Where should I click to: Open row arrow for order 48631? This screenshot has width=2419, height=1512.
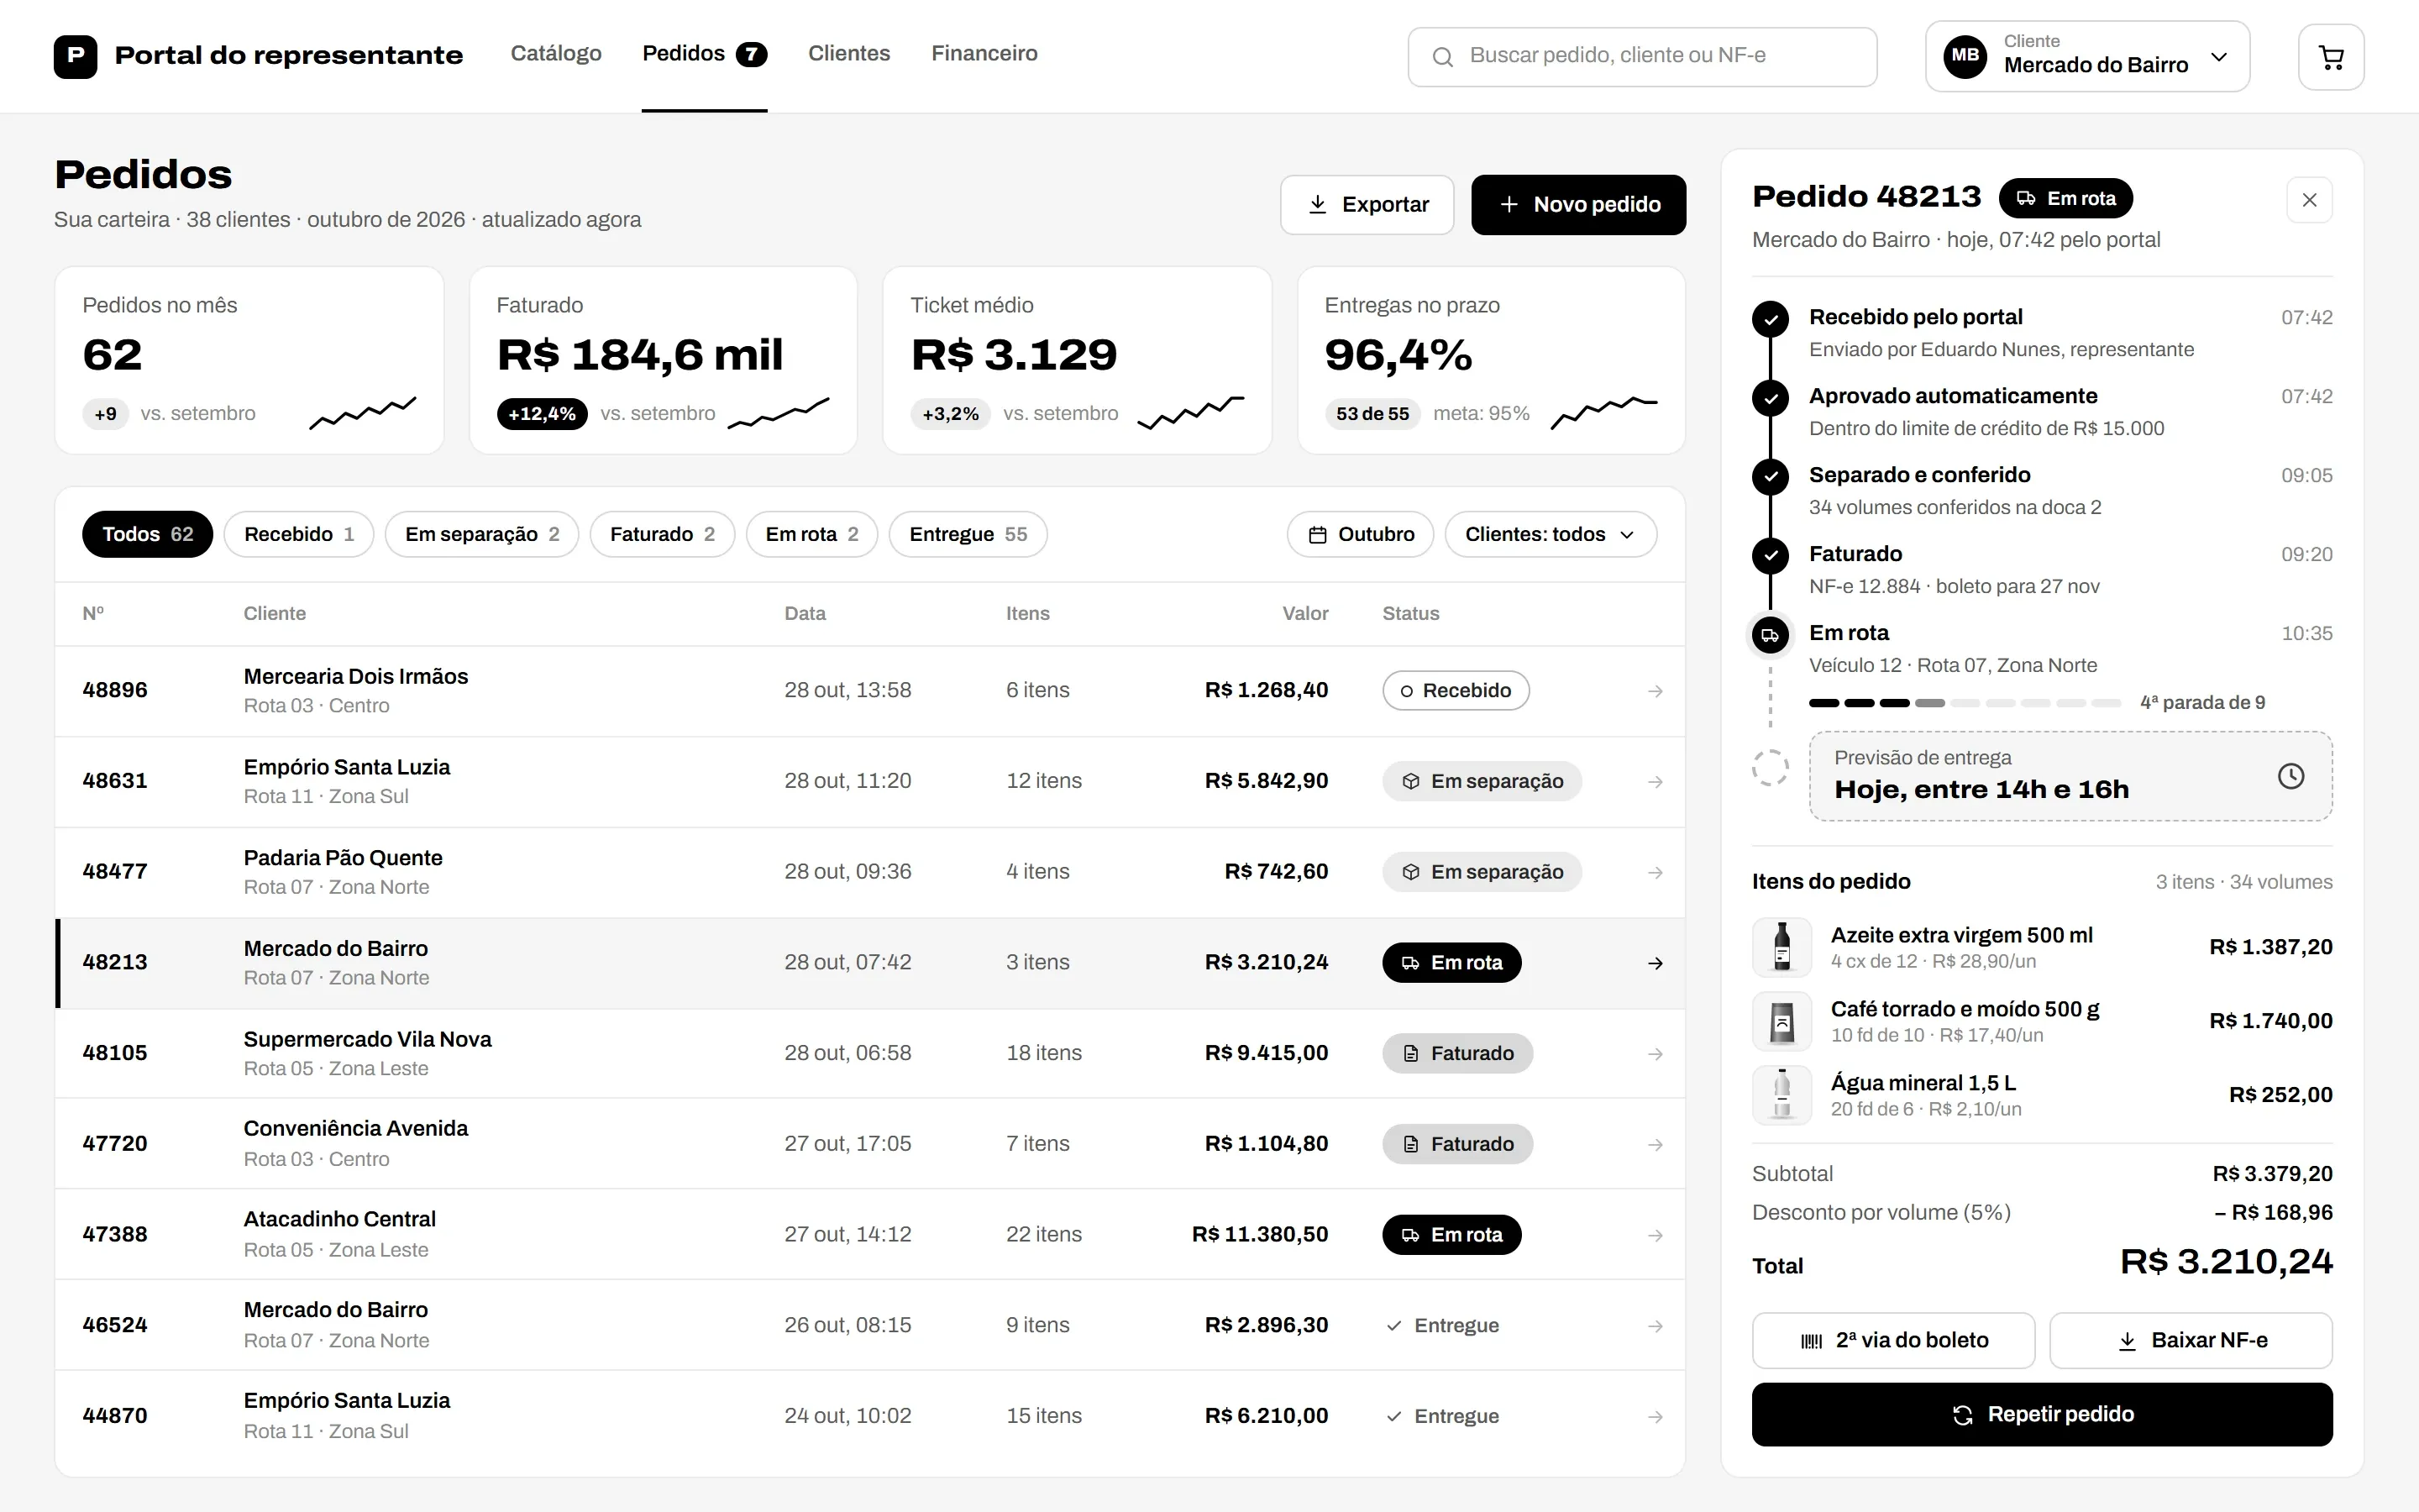point(1656,782)
